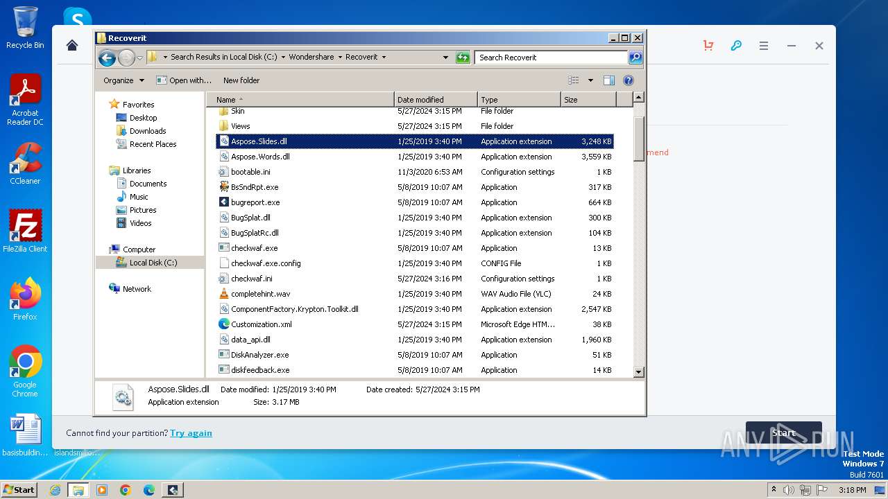Click the Recoverit key activation icon

point(736,46)
